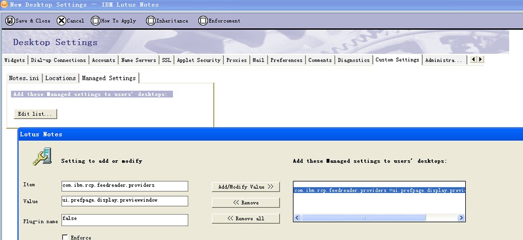Click the right scroll arrow of settings list
The width and height of the screenshot is (523, 240).
[461, 218]
